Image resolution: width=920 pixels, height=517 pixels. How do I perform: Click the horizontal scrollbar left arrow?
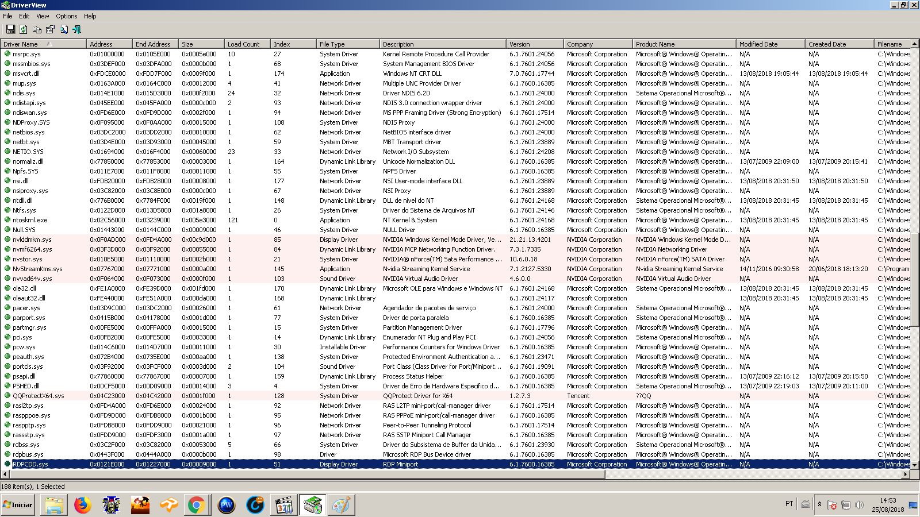tap(5, 474)
